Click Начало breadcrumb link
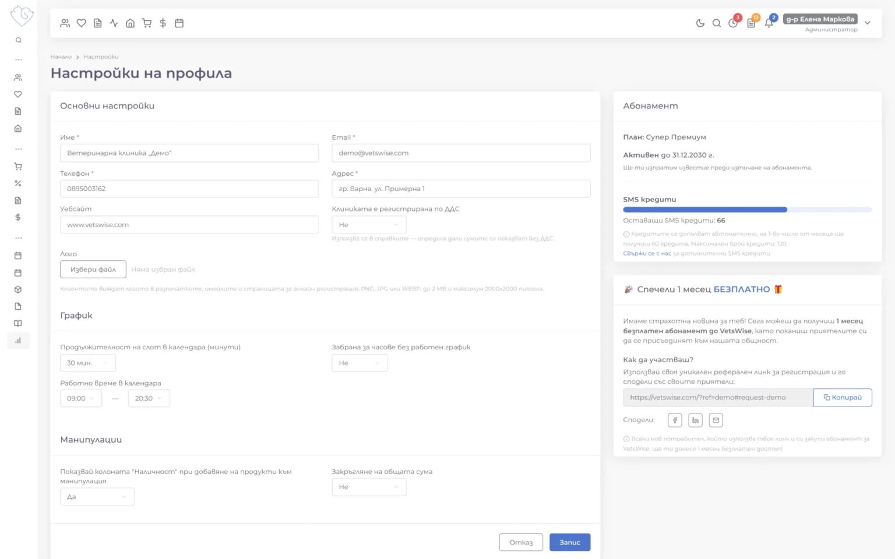Image resolution: width=895 pixels, height=559 pixels. click(x=61, y=57)
